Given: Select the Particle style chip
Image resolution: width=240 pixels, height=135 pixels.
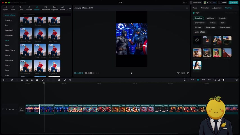Looking at the screenshot, I should click(x=222, y=18).
